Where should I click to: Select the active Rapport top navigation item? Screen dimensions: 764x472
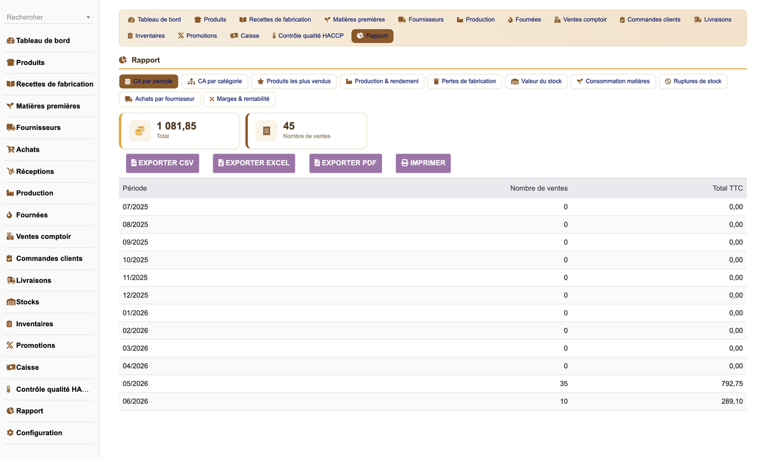372,36
